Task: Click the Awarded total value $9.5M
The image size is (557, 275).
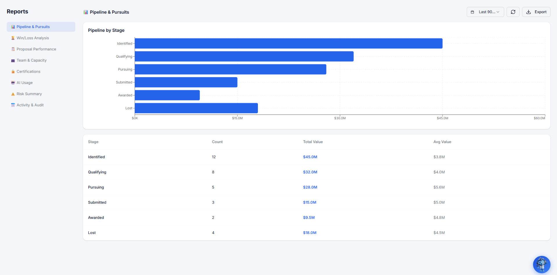Action: click(x=309, y=218)
